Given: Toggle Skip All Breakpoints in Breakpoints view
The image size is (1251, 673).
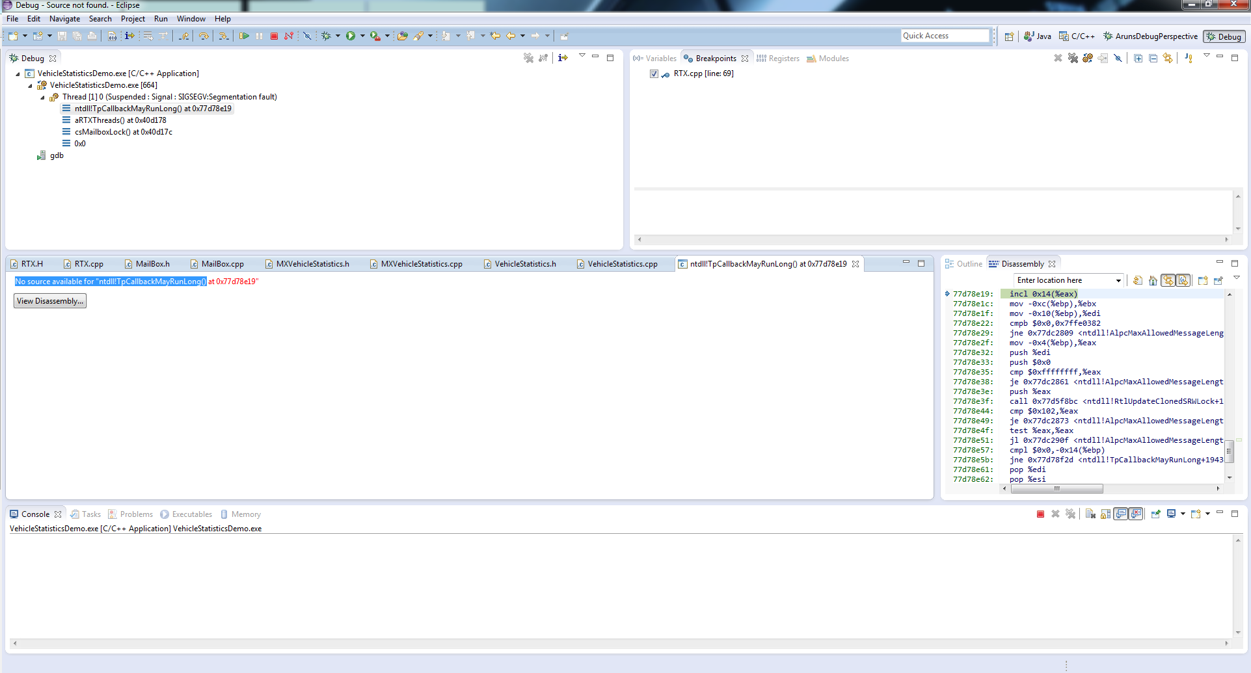Looking at the screenshot, I should 1118,58.
